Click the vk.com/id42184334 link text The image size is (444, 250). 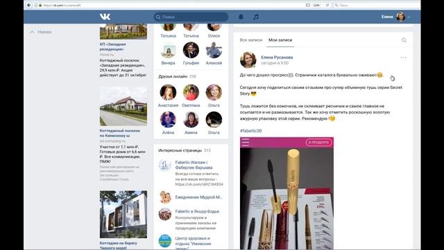coord(199,184)
